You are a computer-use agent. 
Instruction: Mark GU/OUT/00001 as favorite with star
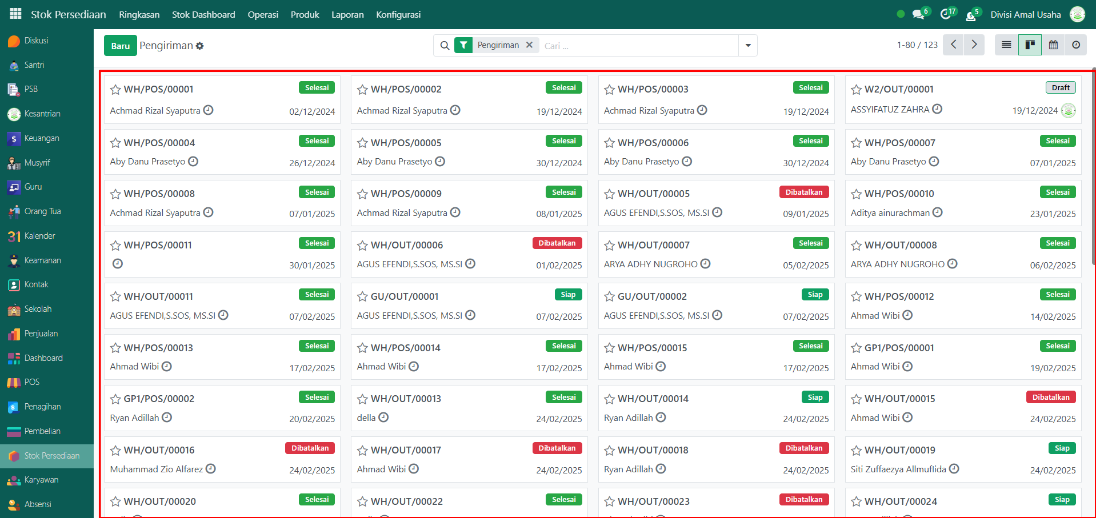coord(362,296)
